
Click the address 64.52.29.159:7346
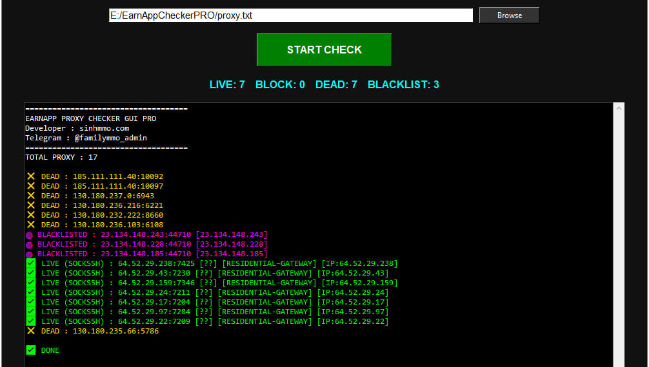pos(157,283)
